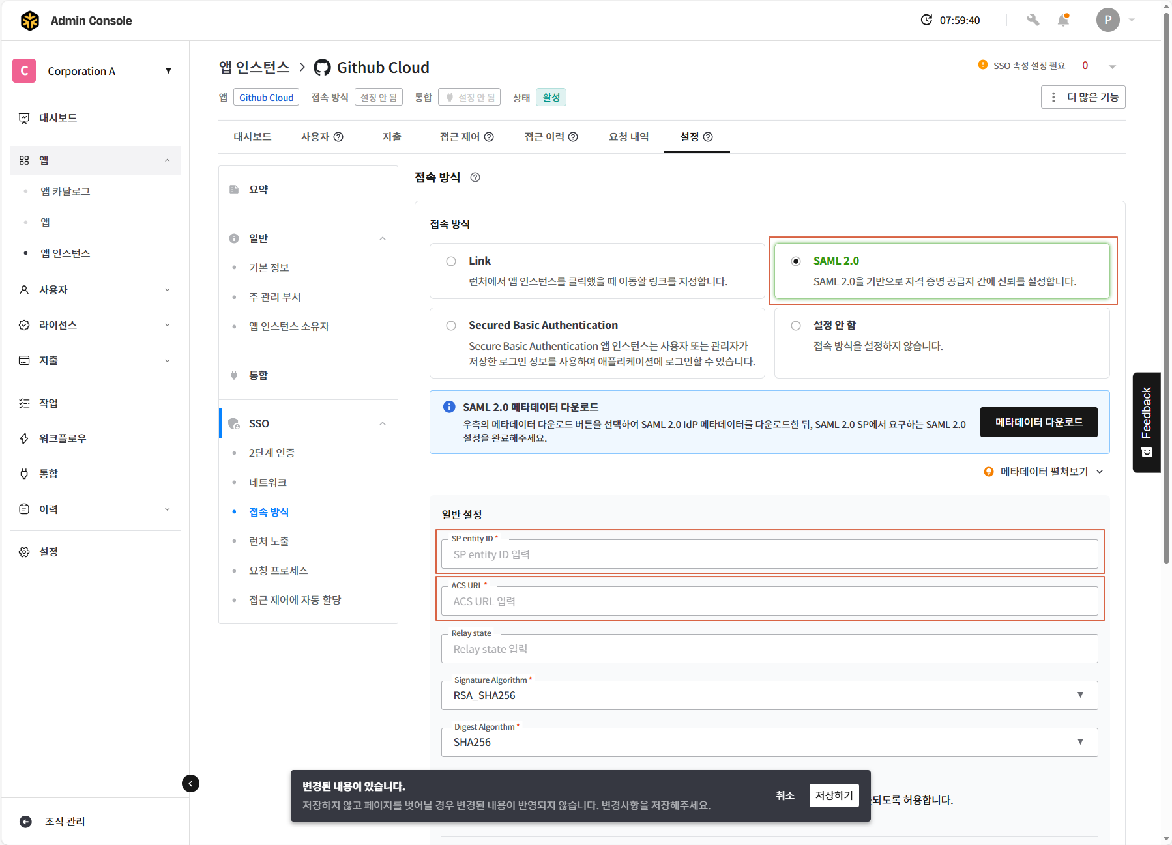Click the sidebar collapse arrow button

190,783
